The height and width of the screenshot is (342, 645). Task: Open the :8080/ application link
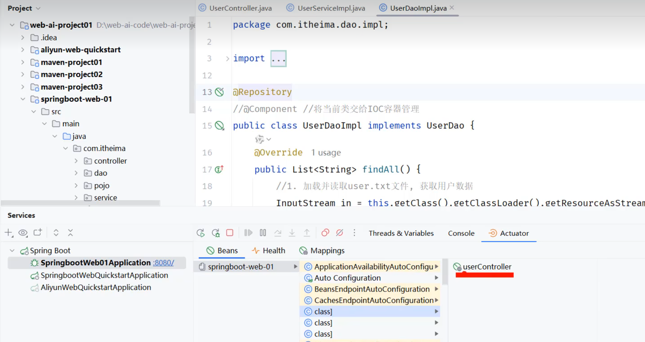[164, 263]
